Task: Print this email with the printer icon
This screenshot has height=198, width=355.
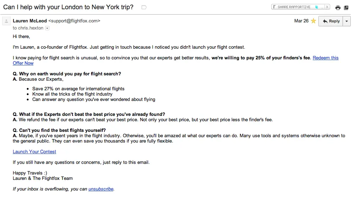Action: [x=338, y=7]
